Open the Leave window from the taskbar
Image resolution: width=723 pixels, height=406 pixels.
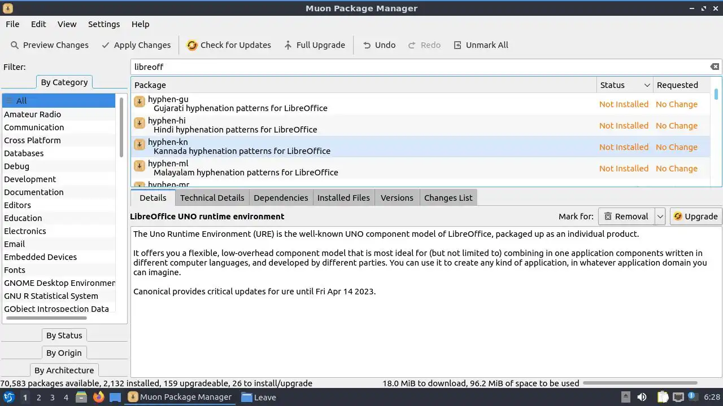point(259,397)
